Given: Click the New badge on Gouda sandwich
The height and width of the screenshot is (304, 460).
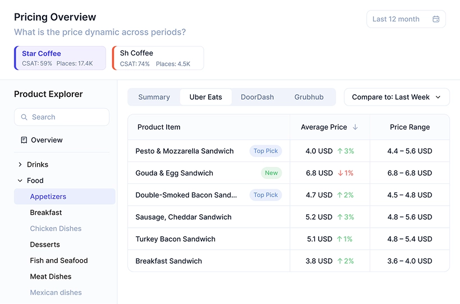Looking at the screenshot, I should coord(271,173).
